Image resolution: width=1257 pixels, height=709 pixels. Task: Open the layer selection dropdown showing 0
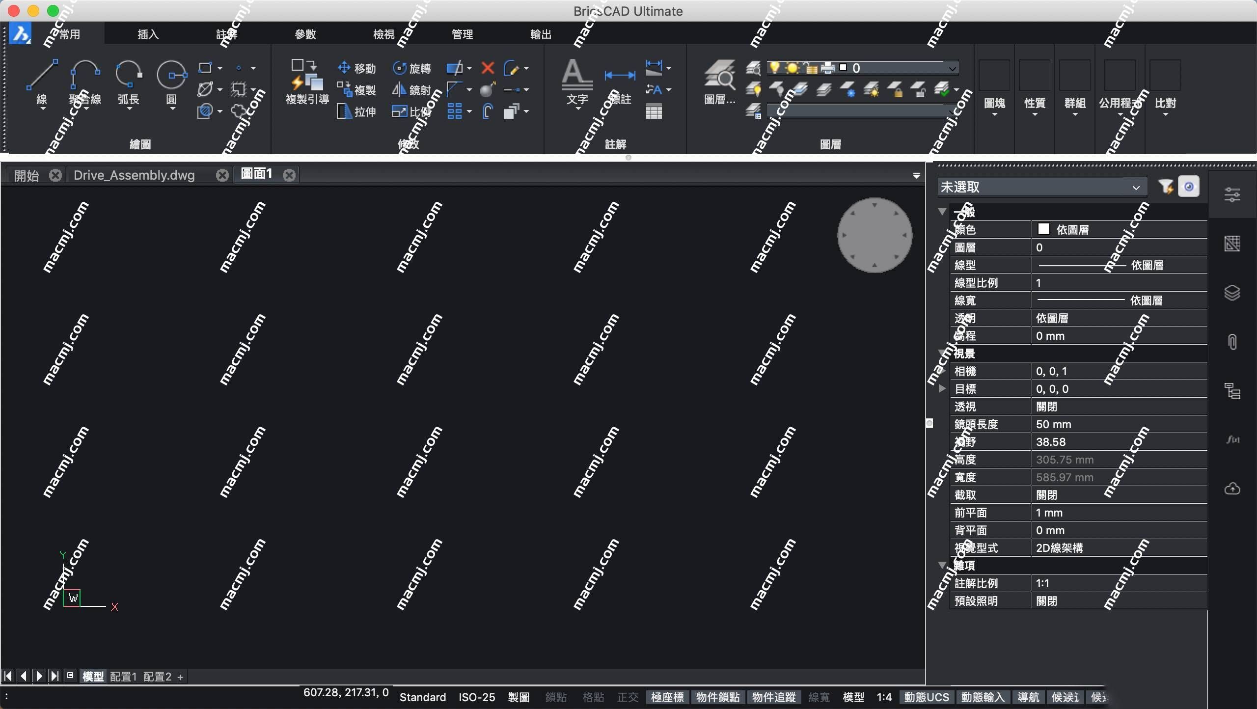point(863,68)
